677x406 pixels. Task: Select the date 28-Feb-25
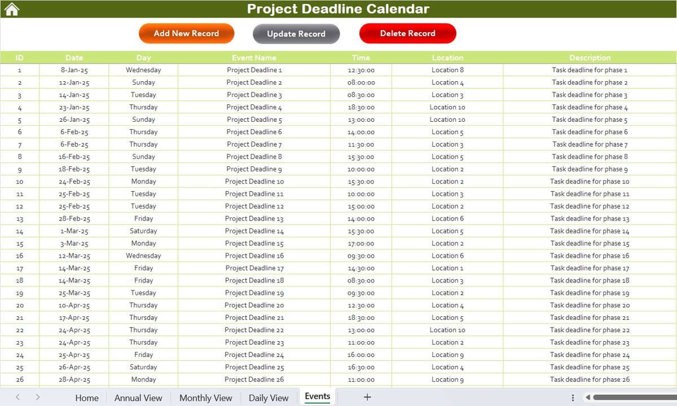coord(74,219)
